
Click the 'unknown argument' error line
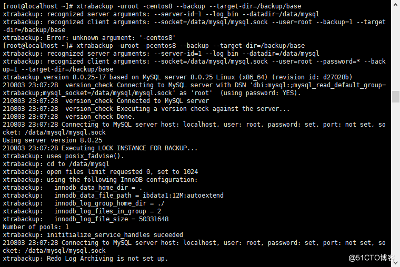89,38
